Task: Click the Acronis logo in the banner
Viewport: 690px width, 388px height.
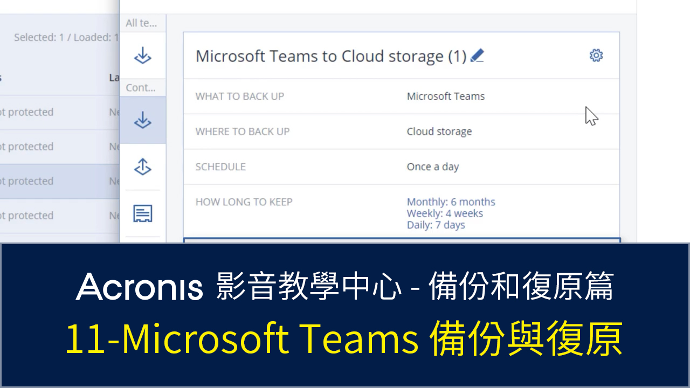Action: click(x=140, y=286)
